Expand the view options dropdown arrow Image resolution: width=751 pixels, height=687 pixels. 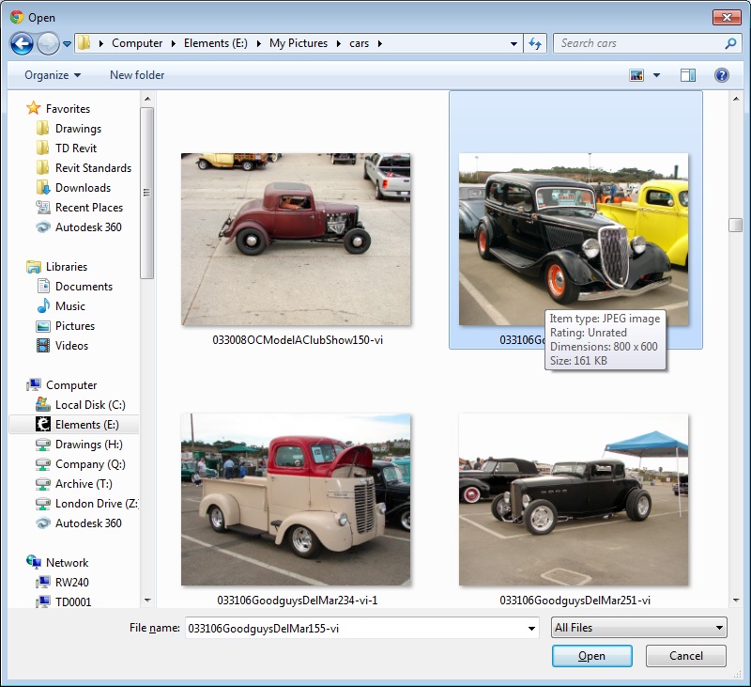(x=656, y=75)
